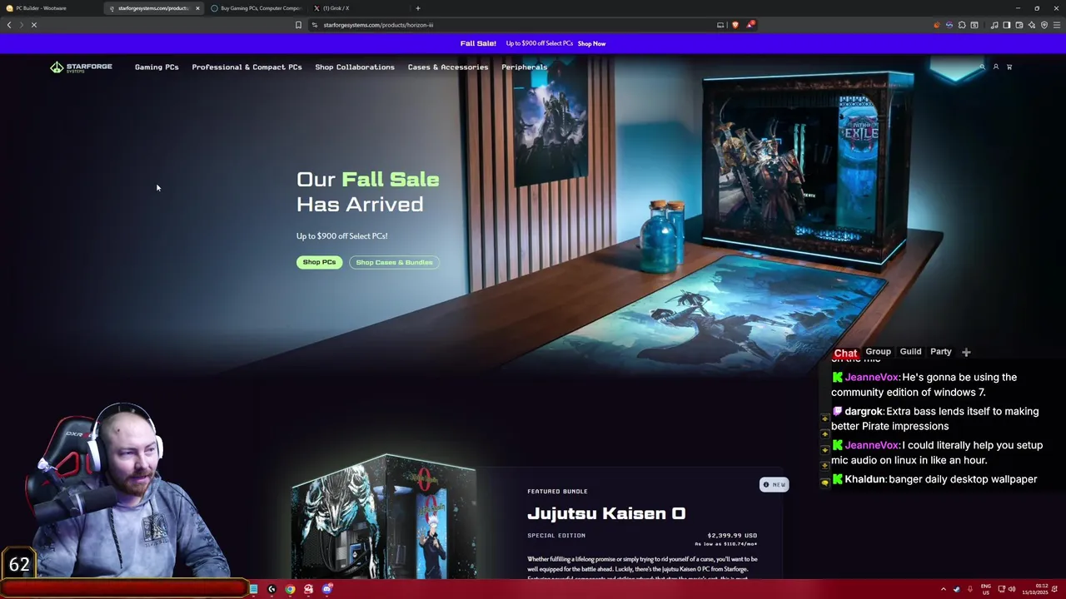Screen dimensions: 1066x599
Task: Open the Peripherals menu
Action: pos(525,67)
